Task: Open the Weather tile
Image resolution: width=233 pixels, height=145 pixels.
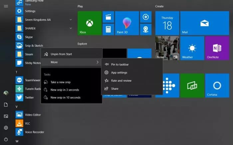Action: coord(192,48)
